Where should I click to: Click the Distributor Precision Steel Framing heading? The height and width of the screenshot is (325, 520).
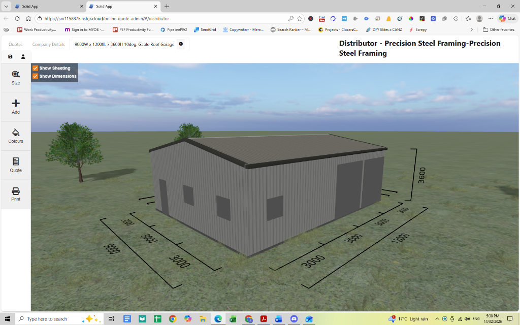click(x=419, y=48)
